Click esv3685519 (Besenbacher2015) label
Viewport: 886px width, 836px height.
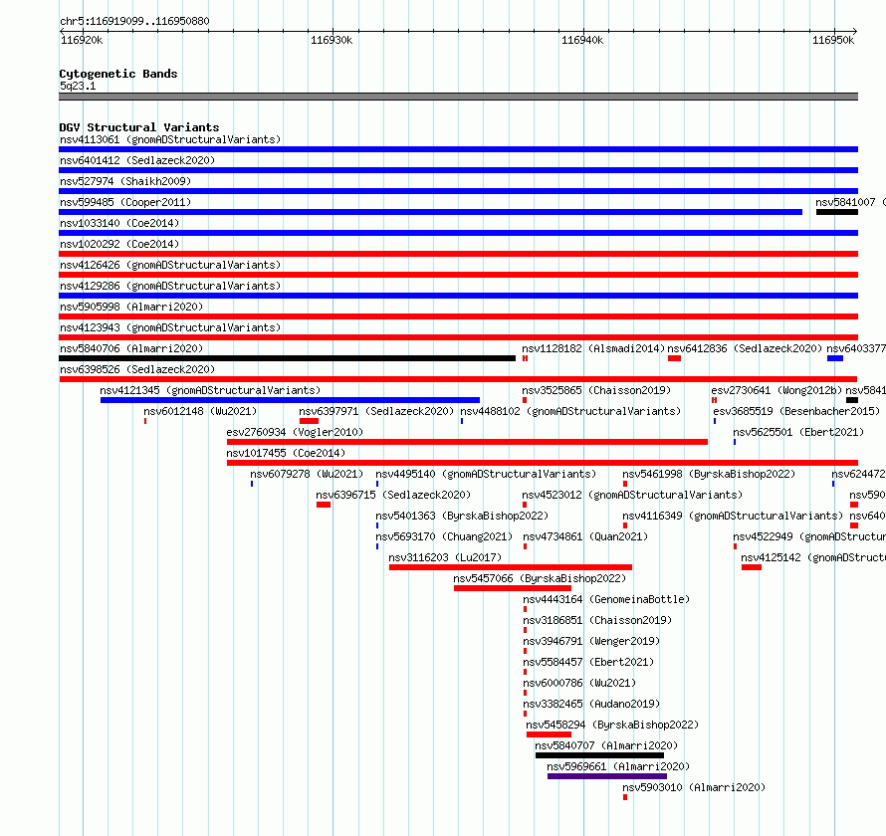[796, 411]
